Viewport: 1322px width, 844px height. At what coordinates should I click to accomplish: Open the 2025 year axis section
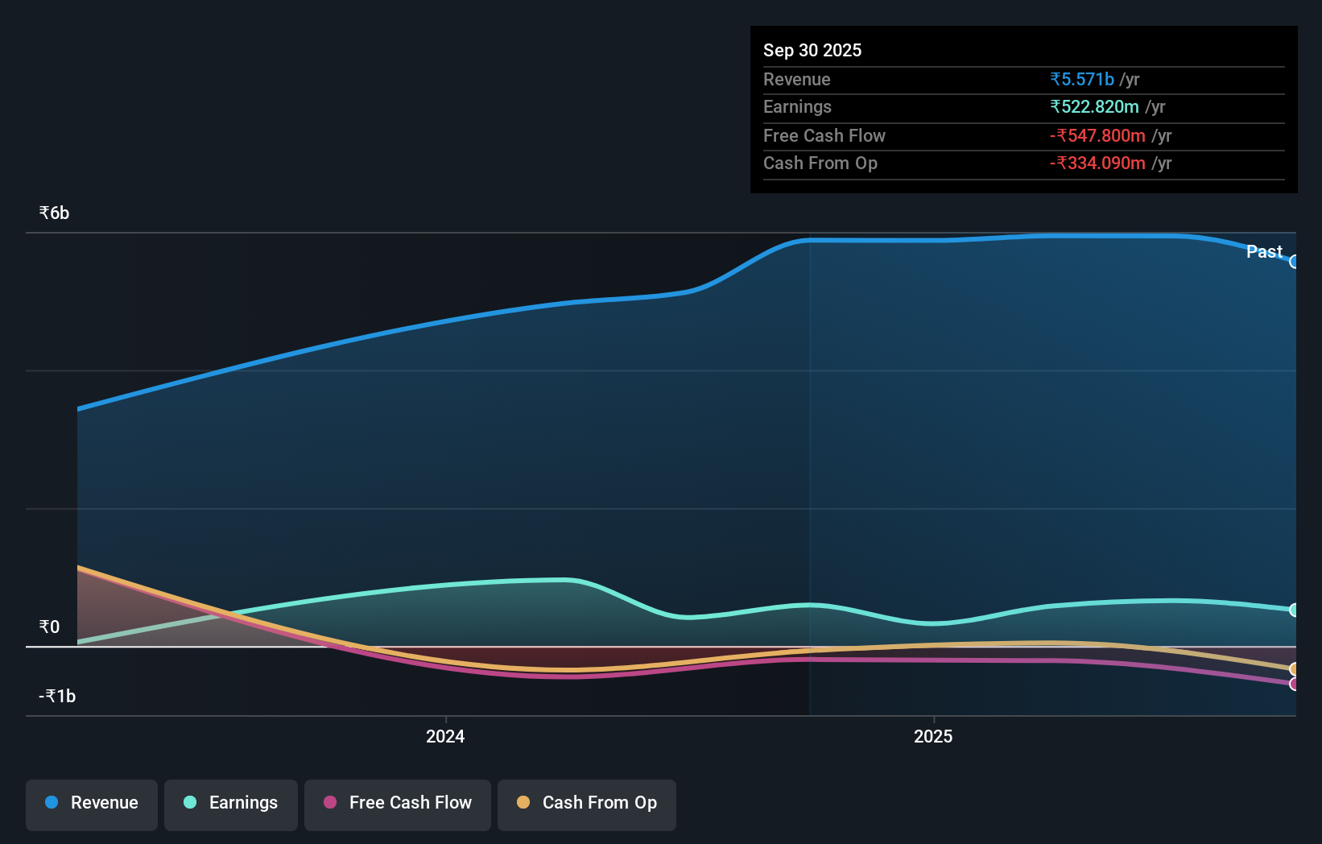933,735
